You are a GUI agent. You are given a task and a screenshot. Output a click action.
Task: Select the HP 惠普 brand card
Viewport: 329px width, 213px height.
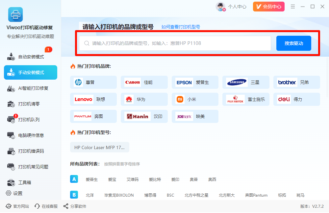click(93, 82)
